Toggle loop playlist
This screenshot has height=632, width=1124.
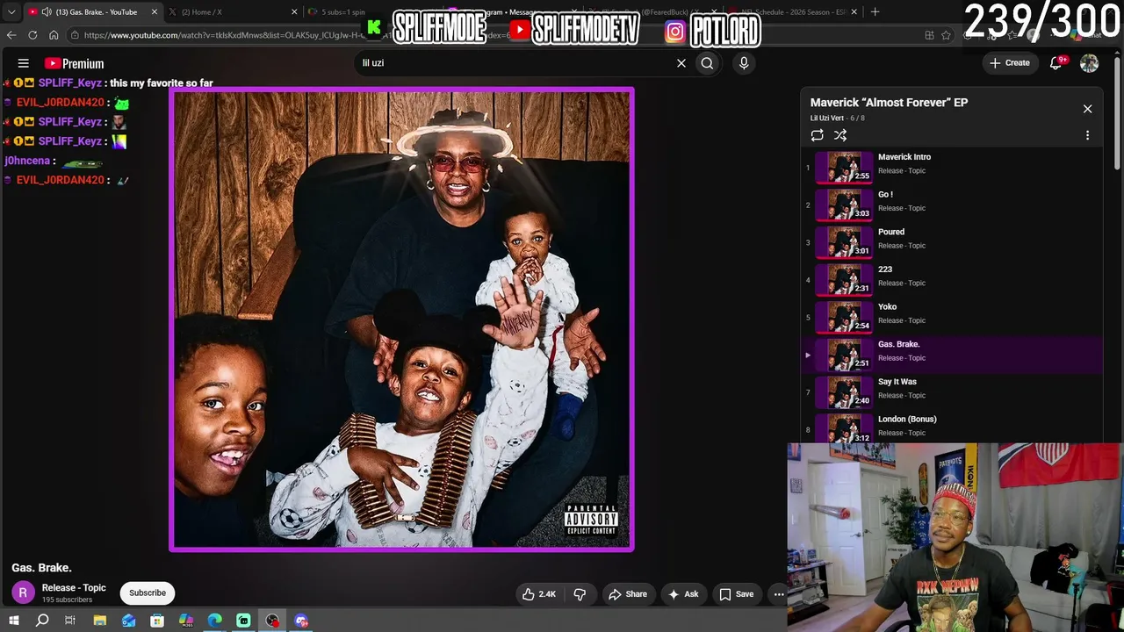(818, 135)
